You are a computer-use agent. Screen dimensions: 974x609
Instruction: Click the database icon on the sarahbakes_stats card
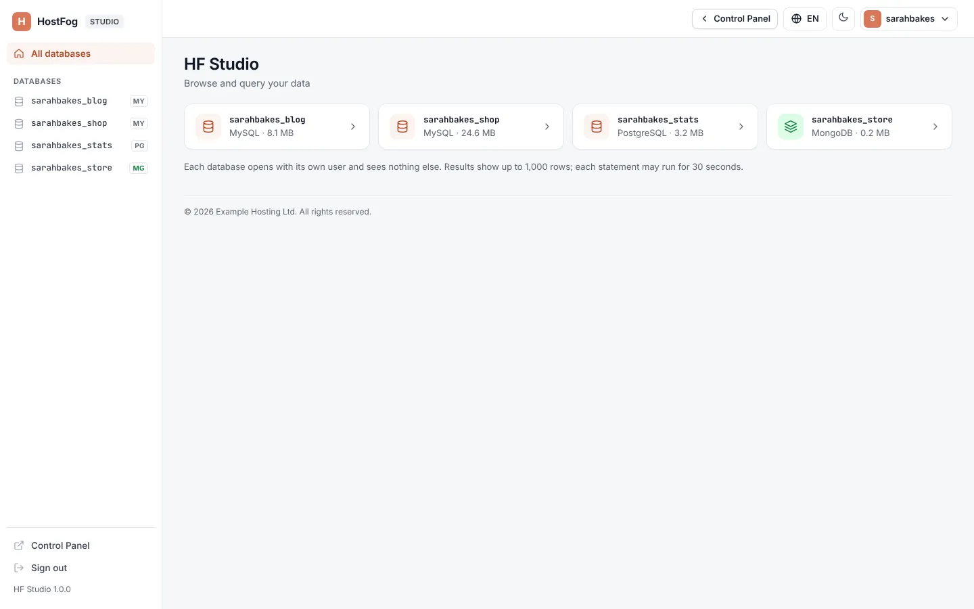coord(597,127)
